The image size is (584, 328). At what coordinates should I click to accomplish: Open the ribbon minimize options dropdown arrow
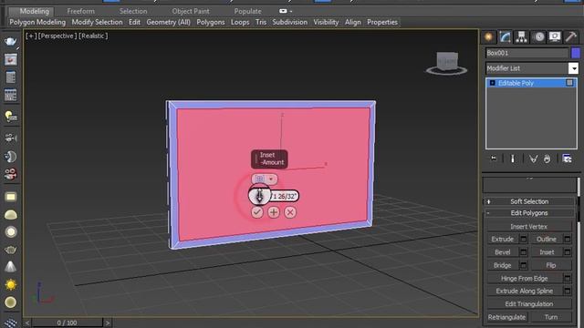[291, 11]
